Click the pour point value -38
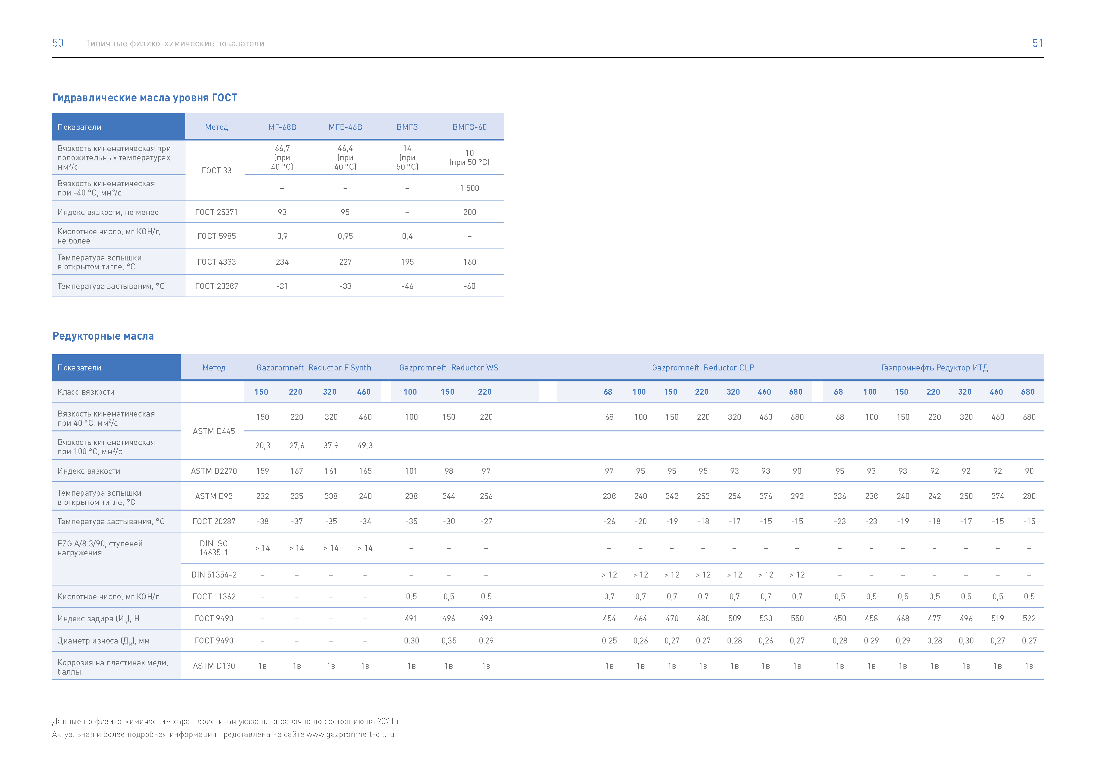This screenshot has height=775, width=1096. coord(262,522)
